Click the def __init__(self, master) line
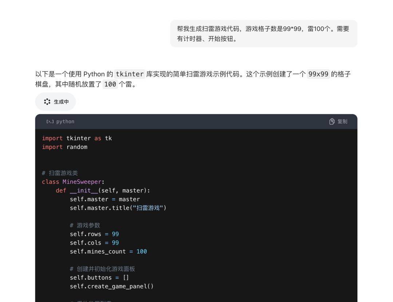 103,191
